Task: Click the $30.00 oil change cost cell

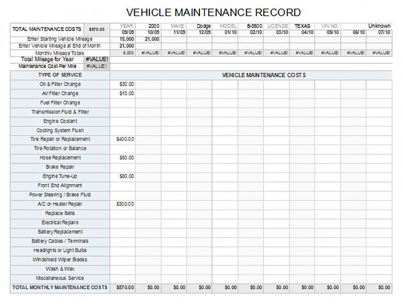Action: [123, 84]
